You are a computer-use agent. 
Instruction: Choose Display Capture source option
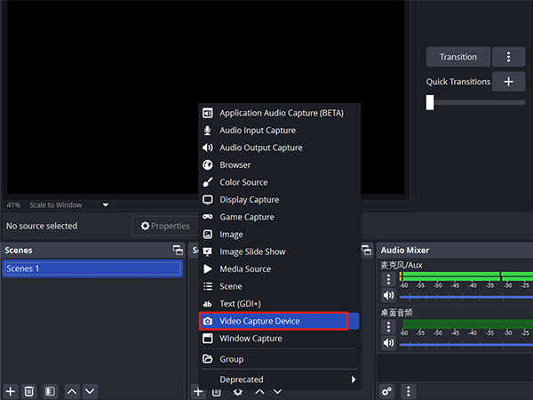pyautogui.click(x=249, y=200)
